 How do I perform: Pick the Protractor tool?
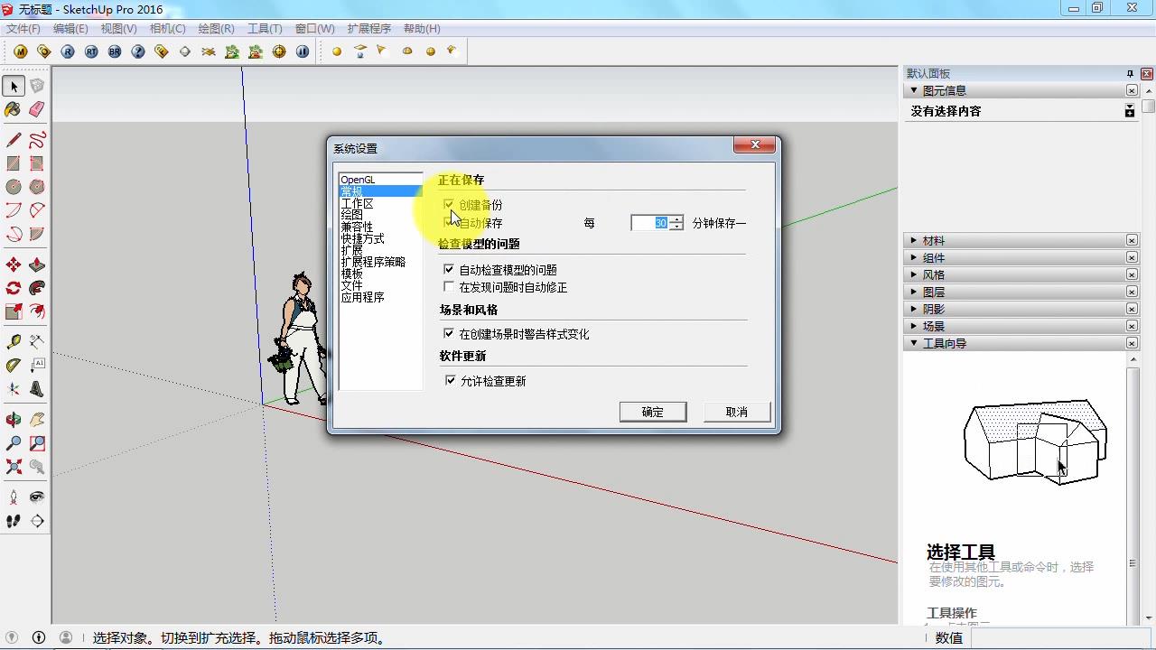click(x=14, y=366)
